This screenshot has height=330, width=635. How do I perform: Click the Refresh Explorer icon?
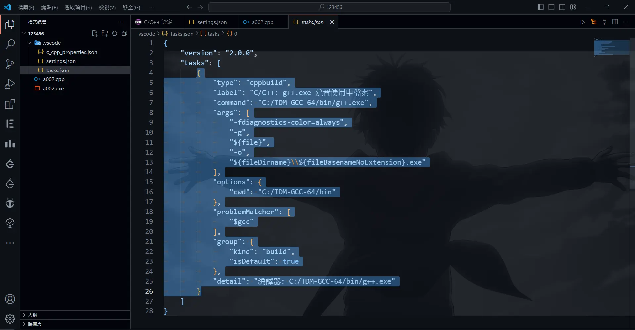pos(114,33)
